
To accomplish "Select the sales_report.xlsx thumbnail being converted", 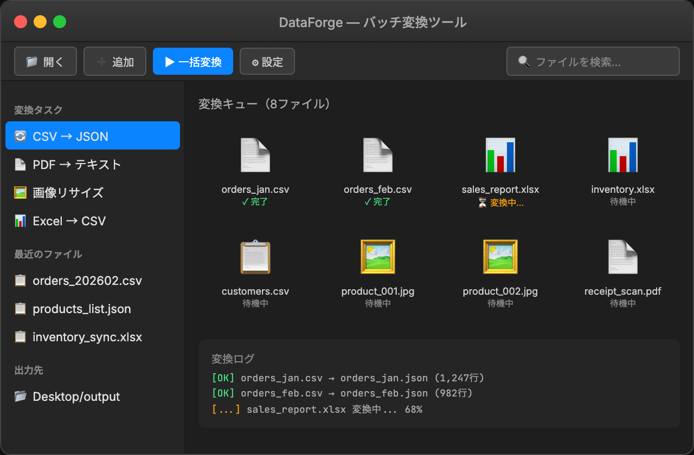I will (500, 154).
